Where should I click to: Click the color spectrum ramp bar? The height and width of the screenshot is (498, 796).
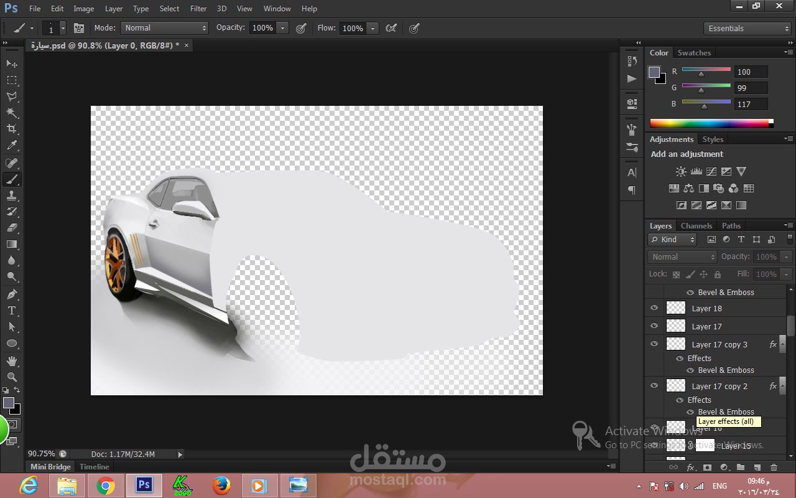tap(709, 123)
